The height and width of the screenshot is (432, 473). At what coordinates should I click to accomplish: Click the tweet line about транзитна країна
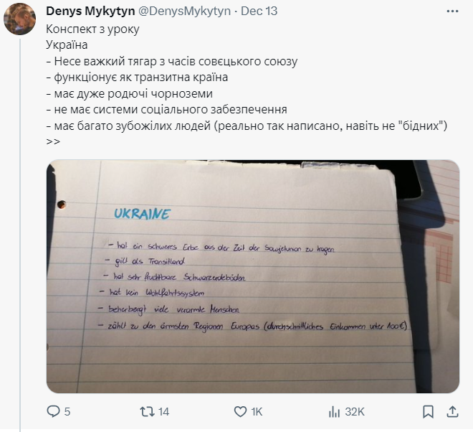click(x=138, y=78)
